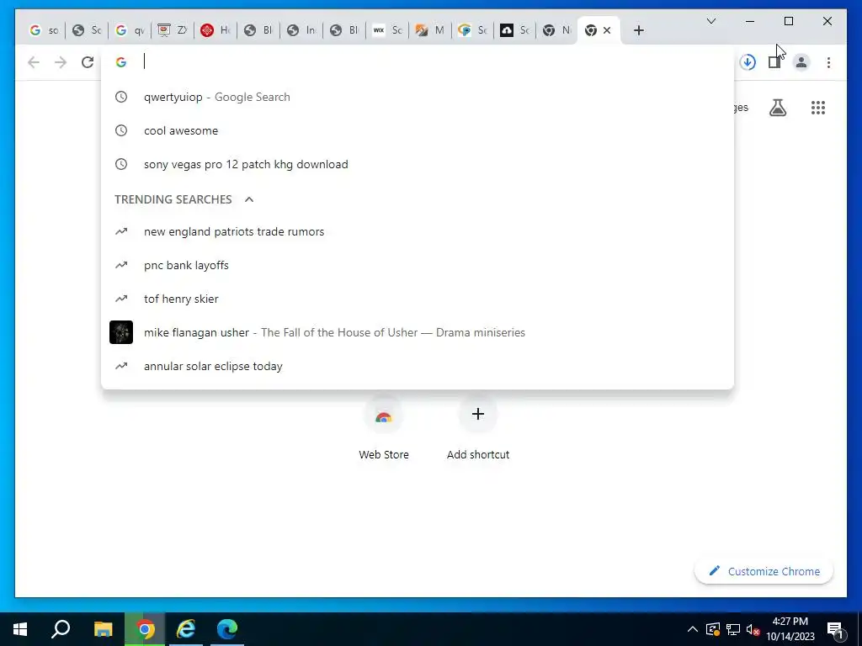Open a new tab with plus button

638,30
